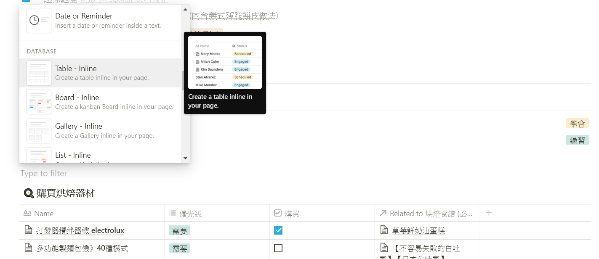Uncheck 購買 for 打發器攪拌器機 electrolux
Viewport: 599px width, 259px height.
point(278,230)
